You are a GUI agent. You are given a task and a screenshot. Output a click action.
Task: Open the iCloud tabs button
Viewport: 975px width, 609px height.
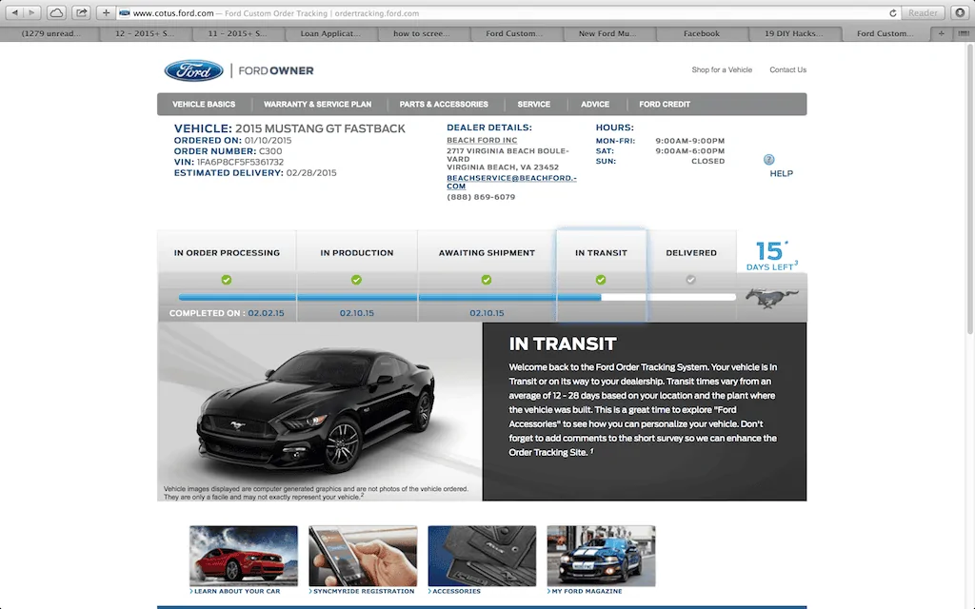pyautogui.click(x=56, y=12)
